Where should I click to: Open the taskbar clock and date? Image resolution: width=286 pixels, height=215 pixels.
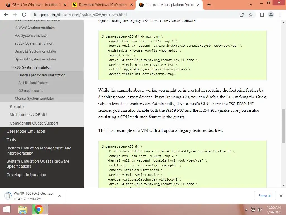pyautogui.click(x=274, y=210)
